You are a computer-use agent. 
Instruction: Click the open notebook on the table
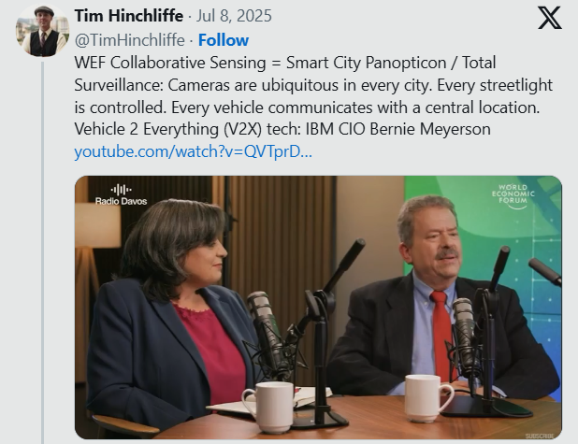pos(269,400)
